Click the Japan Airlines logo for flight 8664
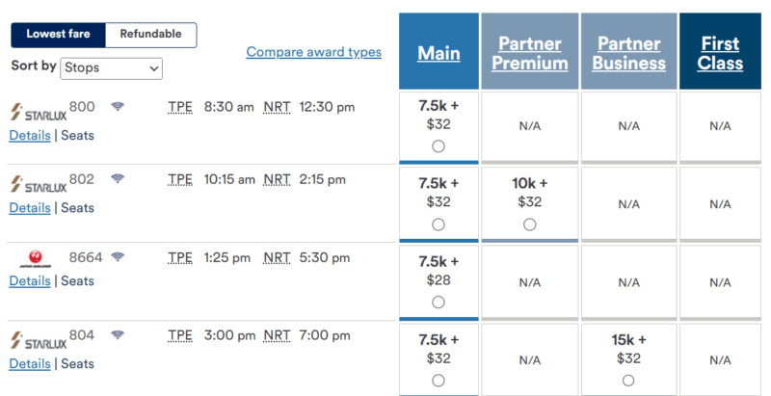Viewport: 771px width, 396px height. 36,258
